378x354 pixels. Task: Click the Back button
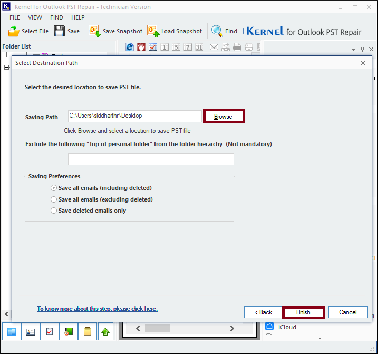click(x=263, y=312)
